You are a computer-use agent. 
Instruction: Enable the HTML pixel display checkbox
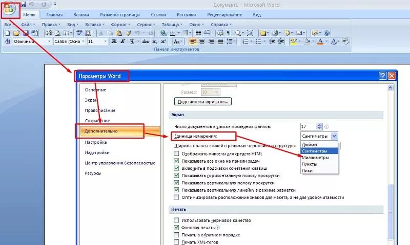(x=176, y=153)
